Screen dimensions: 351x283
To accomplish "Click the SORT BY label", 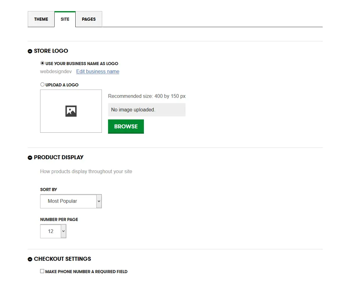I will pos(49,190).
